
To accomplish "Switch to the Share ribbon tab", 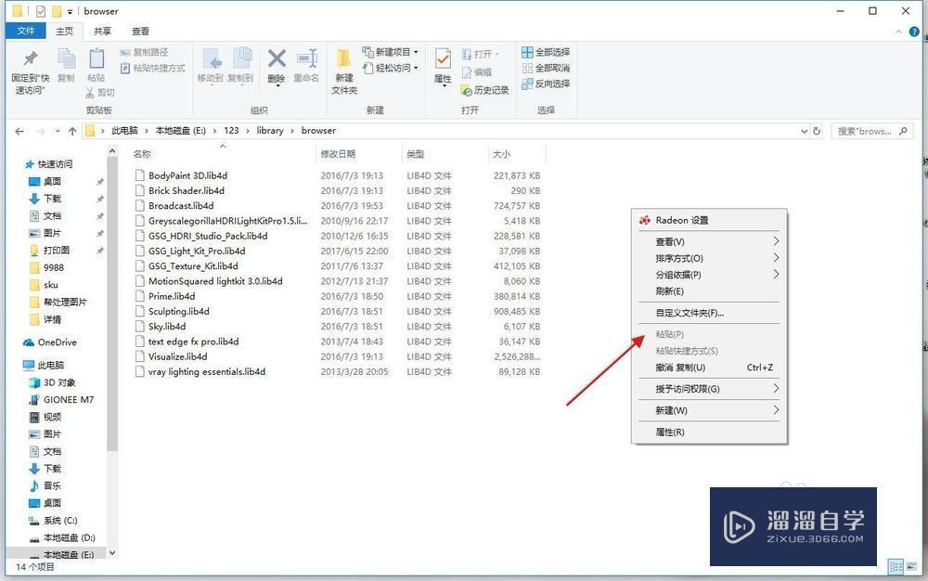I will click(102, 31).
